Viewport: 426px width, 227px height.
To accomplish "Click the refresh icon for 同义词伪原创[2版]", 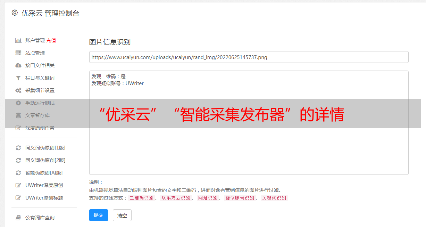I will point(18,160).
